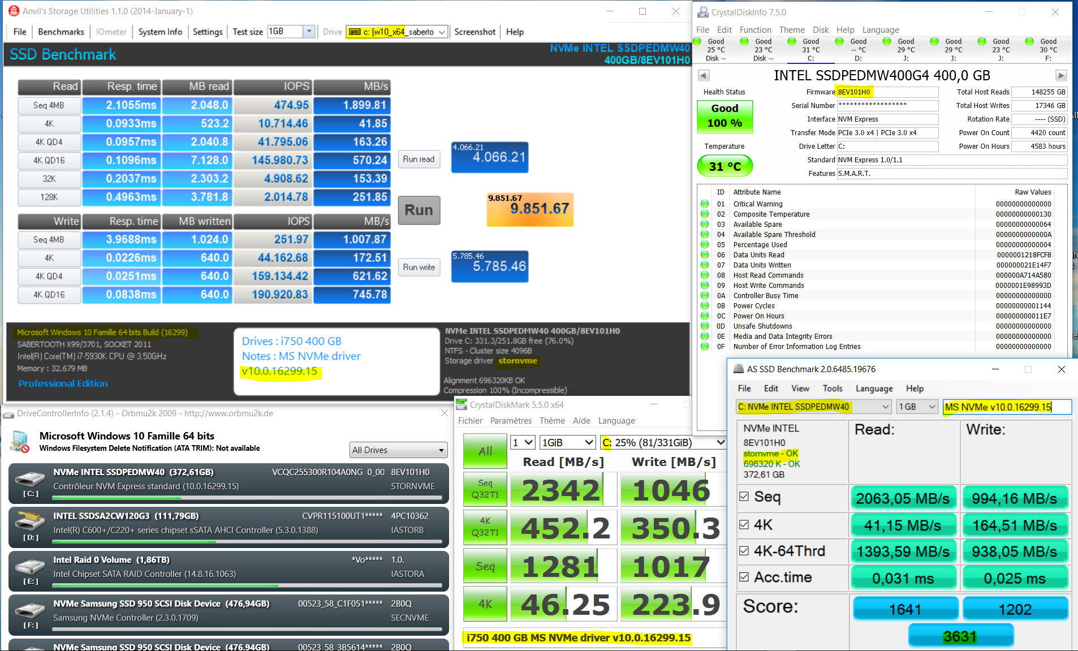Click 128K read test button
Image resolution: width=1078 pixels, height=651 pixels.
click(49, 197)
